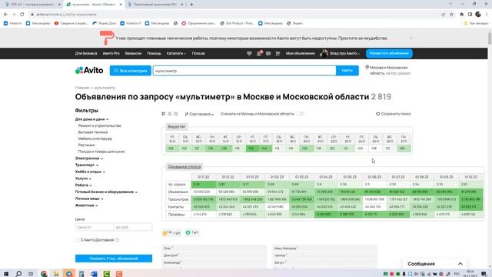Expand Услуги filter category
The image size is (492, 277).
coord(83,179)
